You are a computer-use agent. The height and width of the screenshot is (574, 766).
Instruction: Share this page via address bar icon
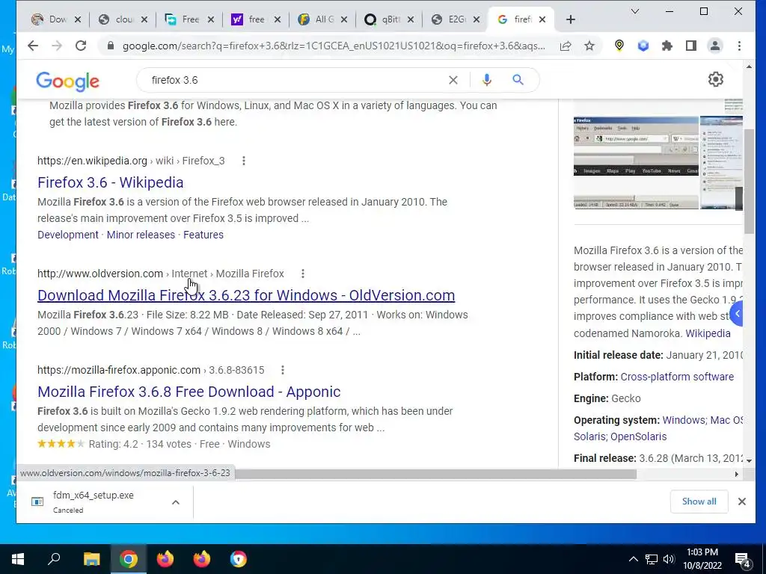click(x=566, y=46)
